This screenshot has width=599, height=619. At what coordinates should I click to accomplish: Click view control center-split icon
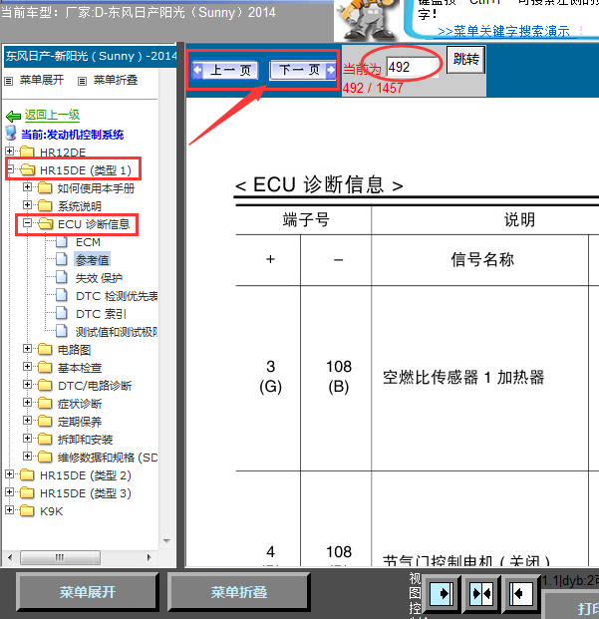[481, 593]
